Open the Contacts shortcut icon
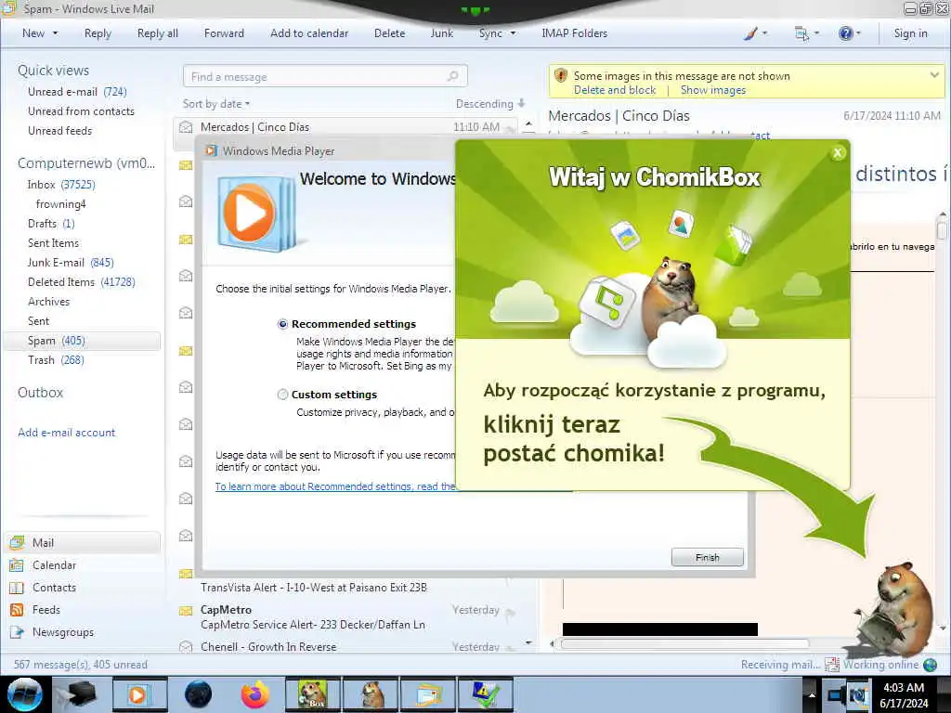Screen dimensions: 951x713 pyautogui.click(x=17, y=588)
